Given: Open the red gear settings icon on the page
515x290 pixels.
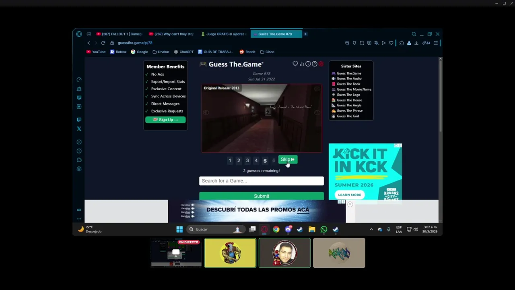Looking at the screenshot, I should coord(321,64).
